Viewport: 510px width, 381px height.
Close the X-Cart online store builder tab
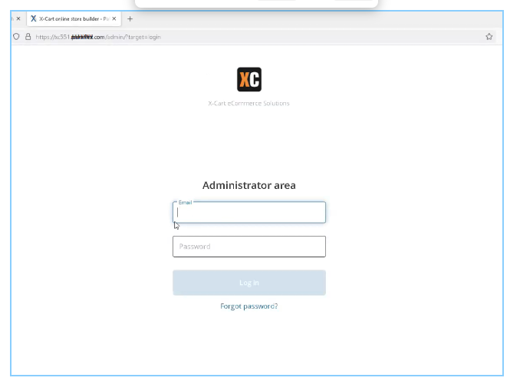(x=114, y=19)
